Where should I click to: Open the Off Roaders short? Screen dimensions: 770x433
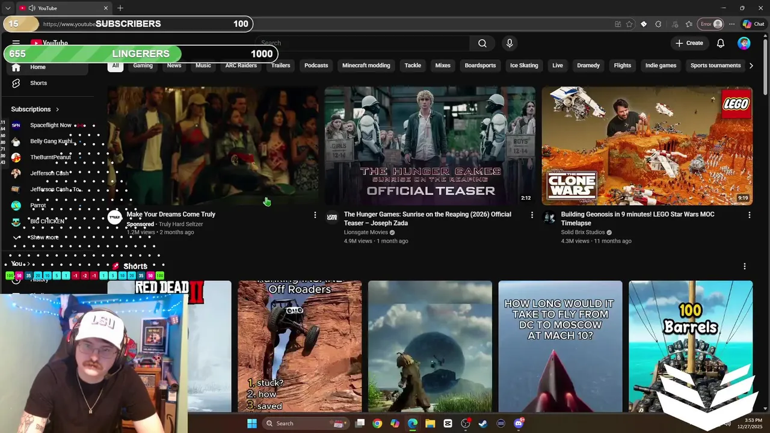300,346
